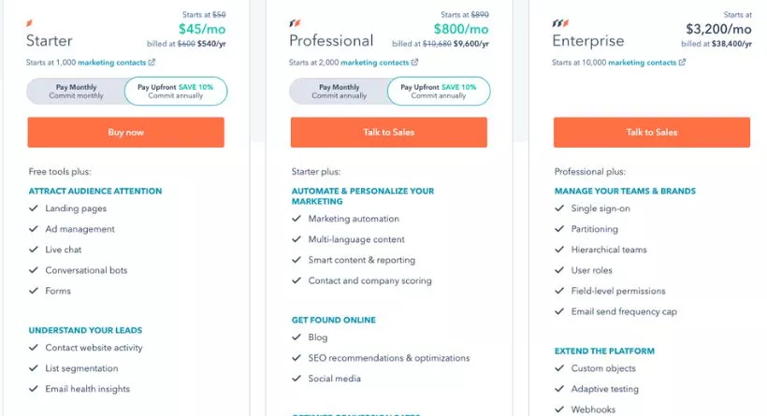The width and height of the screenshot is (767, 416).
Task: Click the Marketing automation feature item
Action: click(354, 219)
